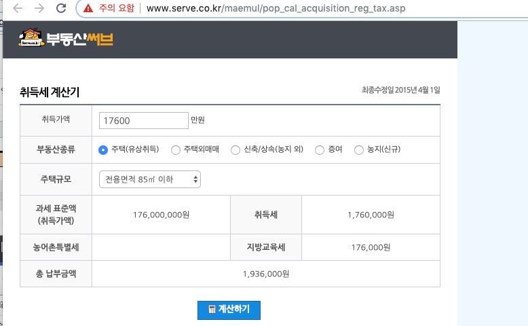Select the 신축/상속(농지 외) radio button
The height and width of the screenshot is (326, 528).
(x=235, y=149)
